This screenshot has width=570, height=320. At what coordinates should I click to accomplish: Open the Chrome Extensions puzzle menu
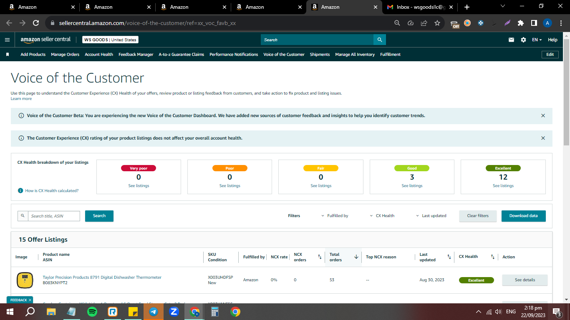(521, 23)
